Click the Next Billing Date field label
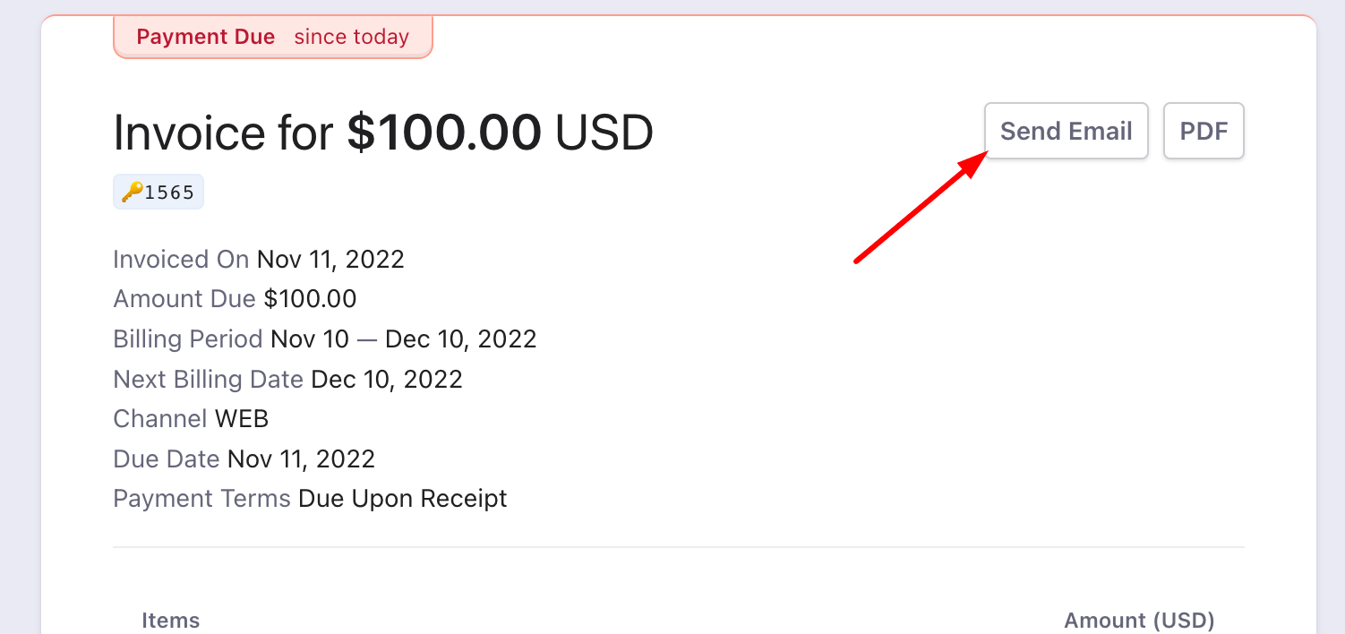Viewport: 1345px width, 634px height. click(208, 379)
